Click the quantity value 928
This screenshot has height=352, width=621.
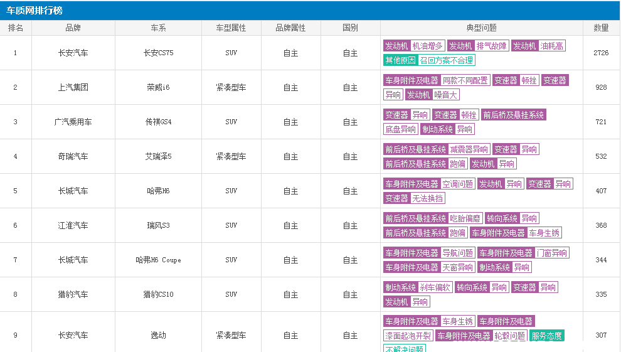point(601,87)
